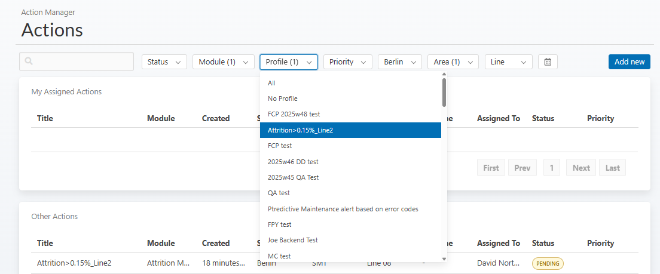Expand the Area (1) filter dropdown

point(453,62)
